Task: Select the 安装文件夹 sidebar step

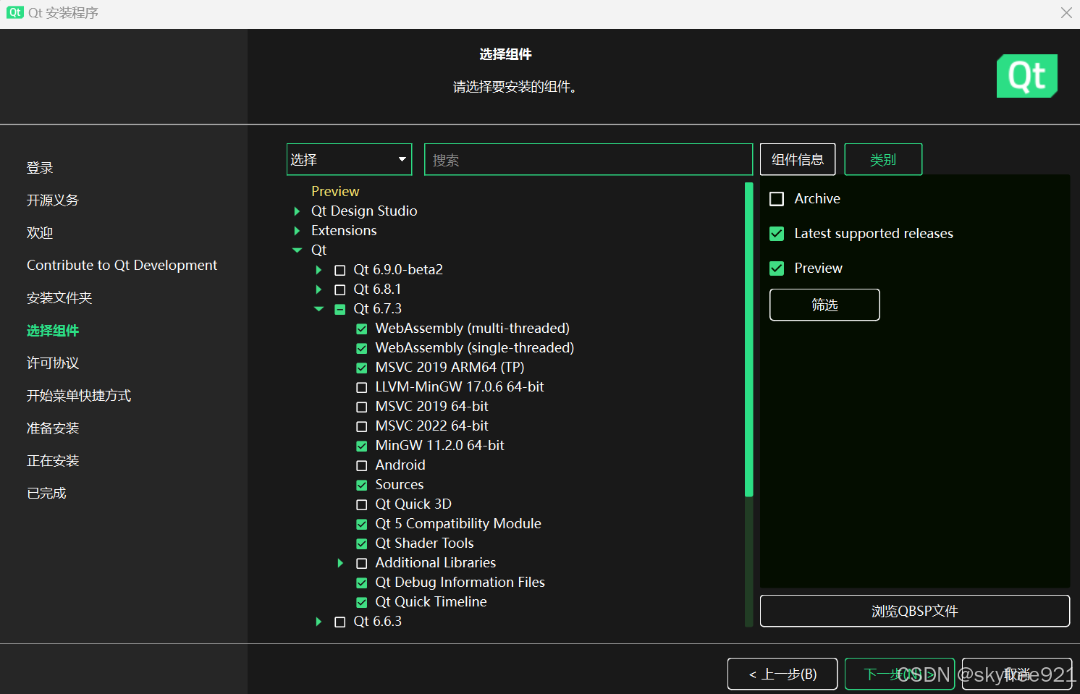Action: point(59,298)
